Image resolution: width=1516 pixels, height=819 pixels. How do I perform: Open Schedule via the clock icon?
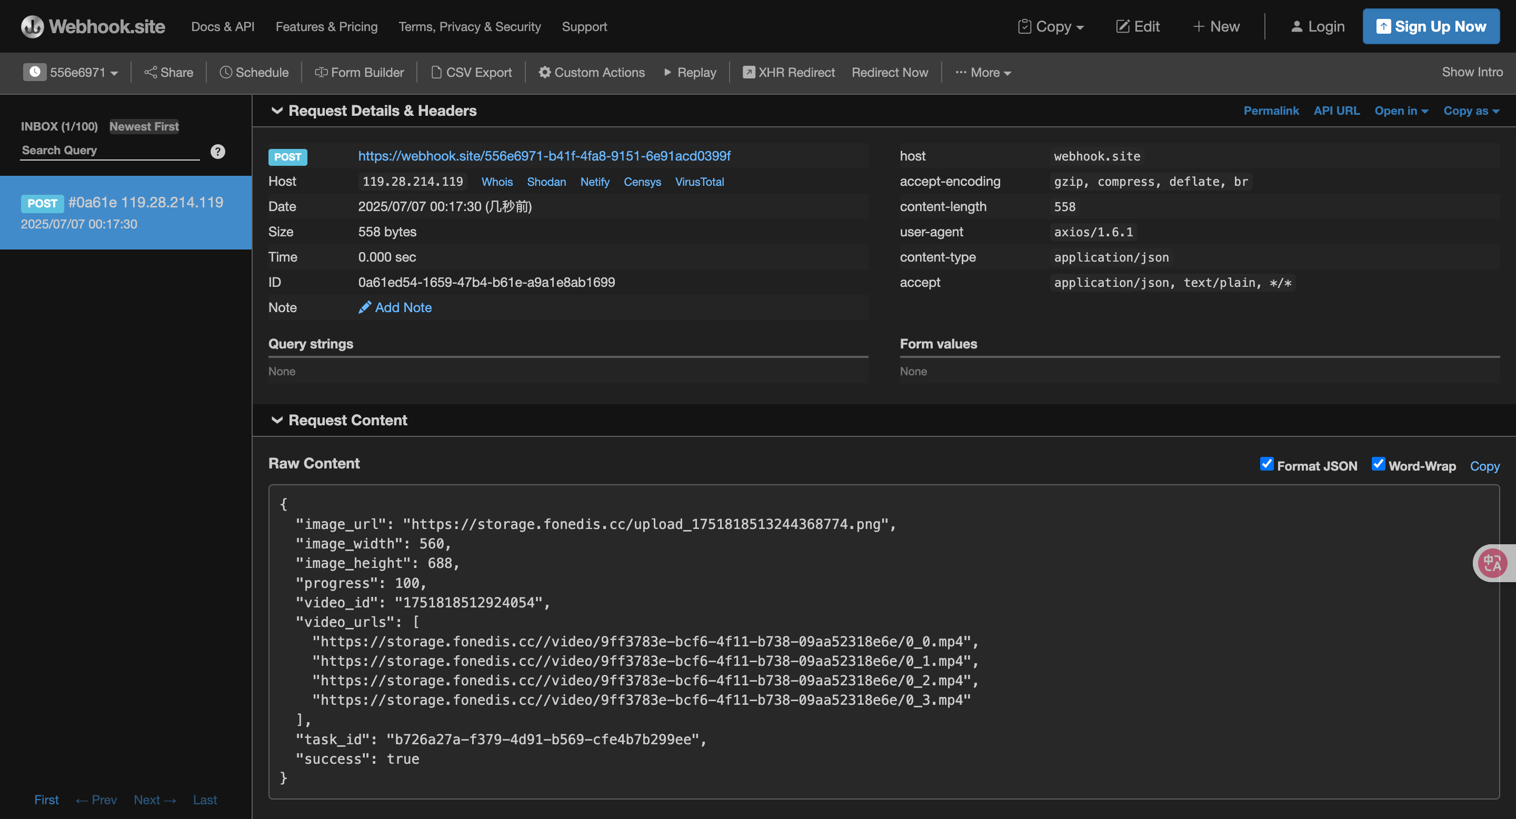tap(226, 72)
